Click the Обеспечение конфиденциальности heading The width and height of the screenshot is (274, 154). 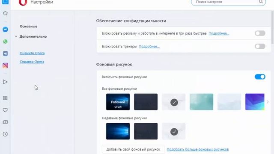point(131,21)
